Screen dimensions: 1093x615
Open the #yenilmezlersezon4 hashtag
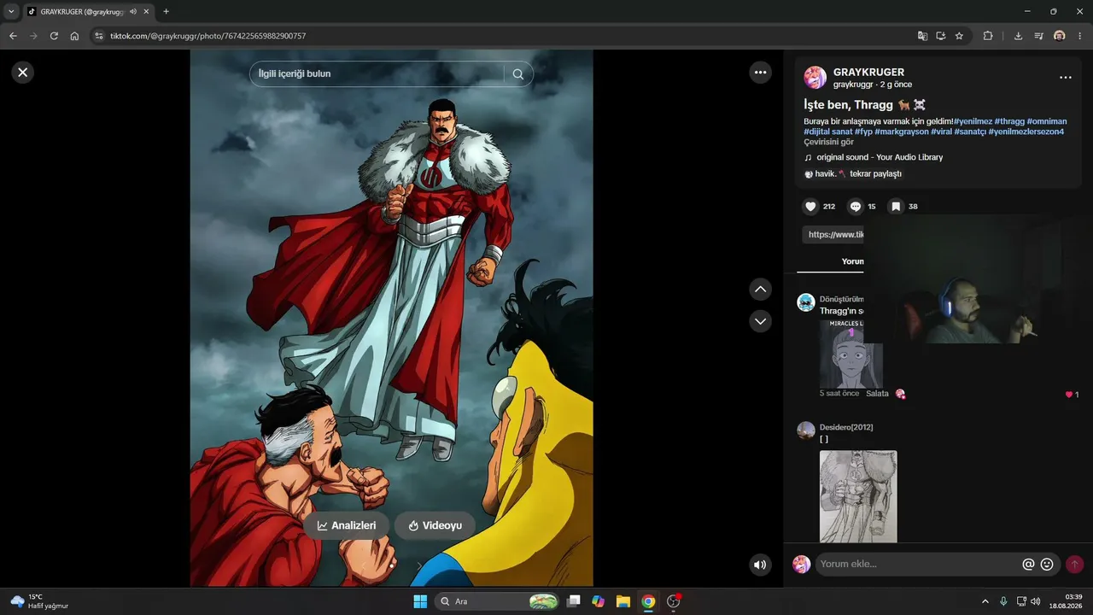(1026, 132)
